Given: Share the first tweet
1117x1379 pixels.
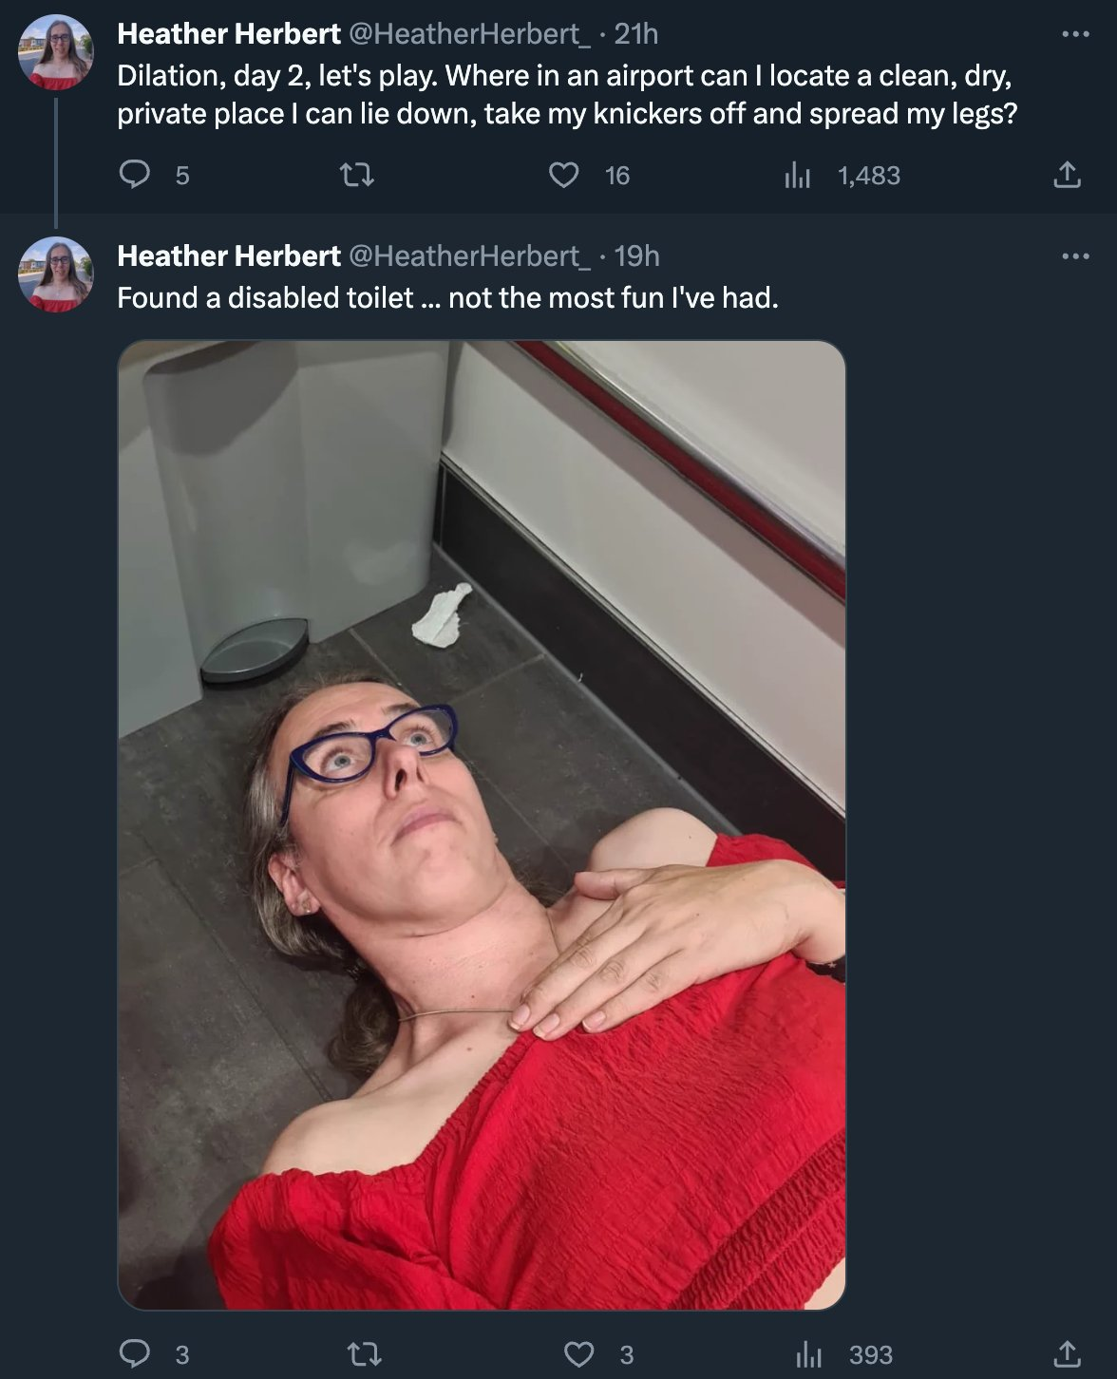Looking at the screenshot, I should point(1067,175).
